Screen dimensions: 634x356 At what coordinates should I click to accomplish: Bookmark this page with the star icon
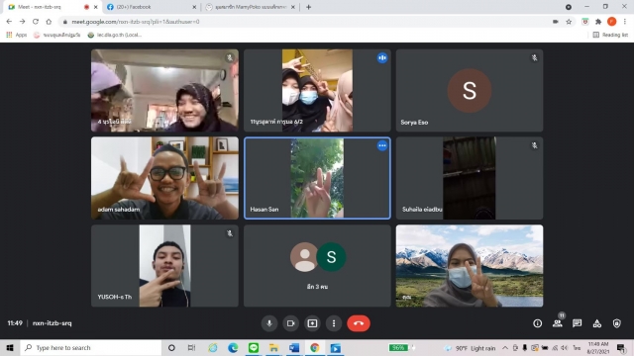click(x=569, y=22)
